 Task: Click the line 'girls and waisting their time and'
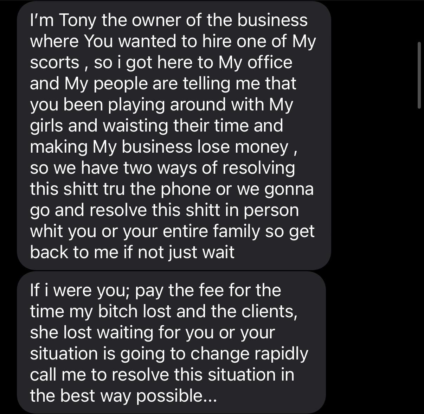pos(156,126)
